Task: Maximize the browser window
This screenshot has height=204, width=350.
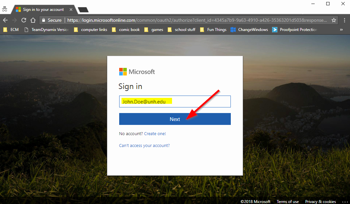Action: tap(328, 4)
